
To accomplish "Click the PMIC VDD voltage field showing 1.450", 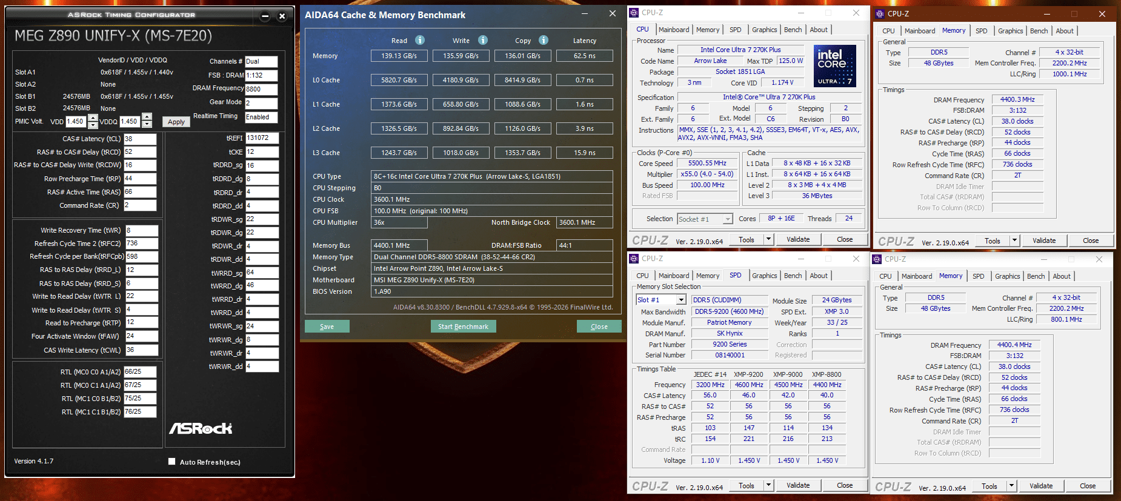I will [76, 121].
